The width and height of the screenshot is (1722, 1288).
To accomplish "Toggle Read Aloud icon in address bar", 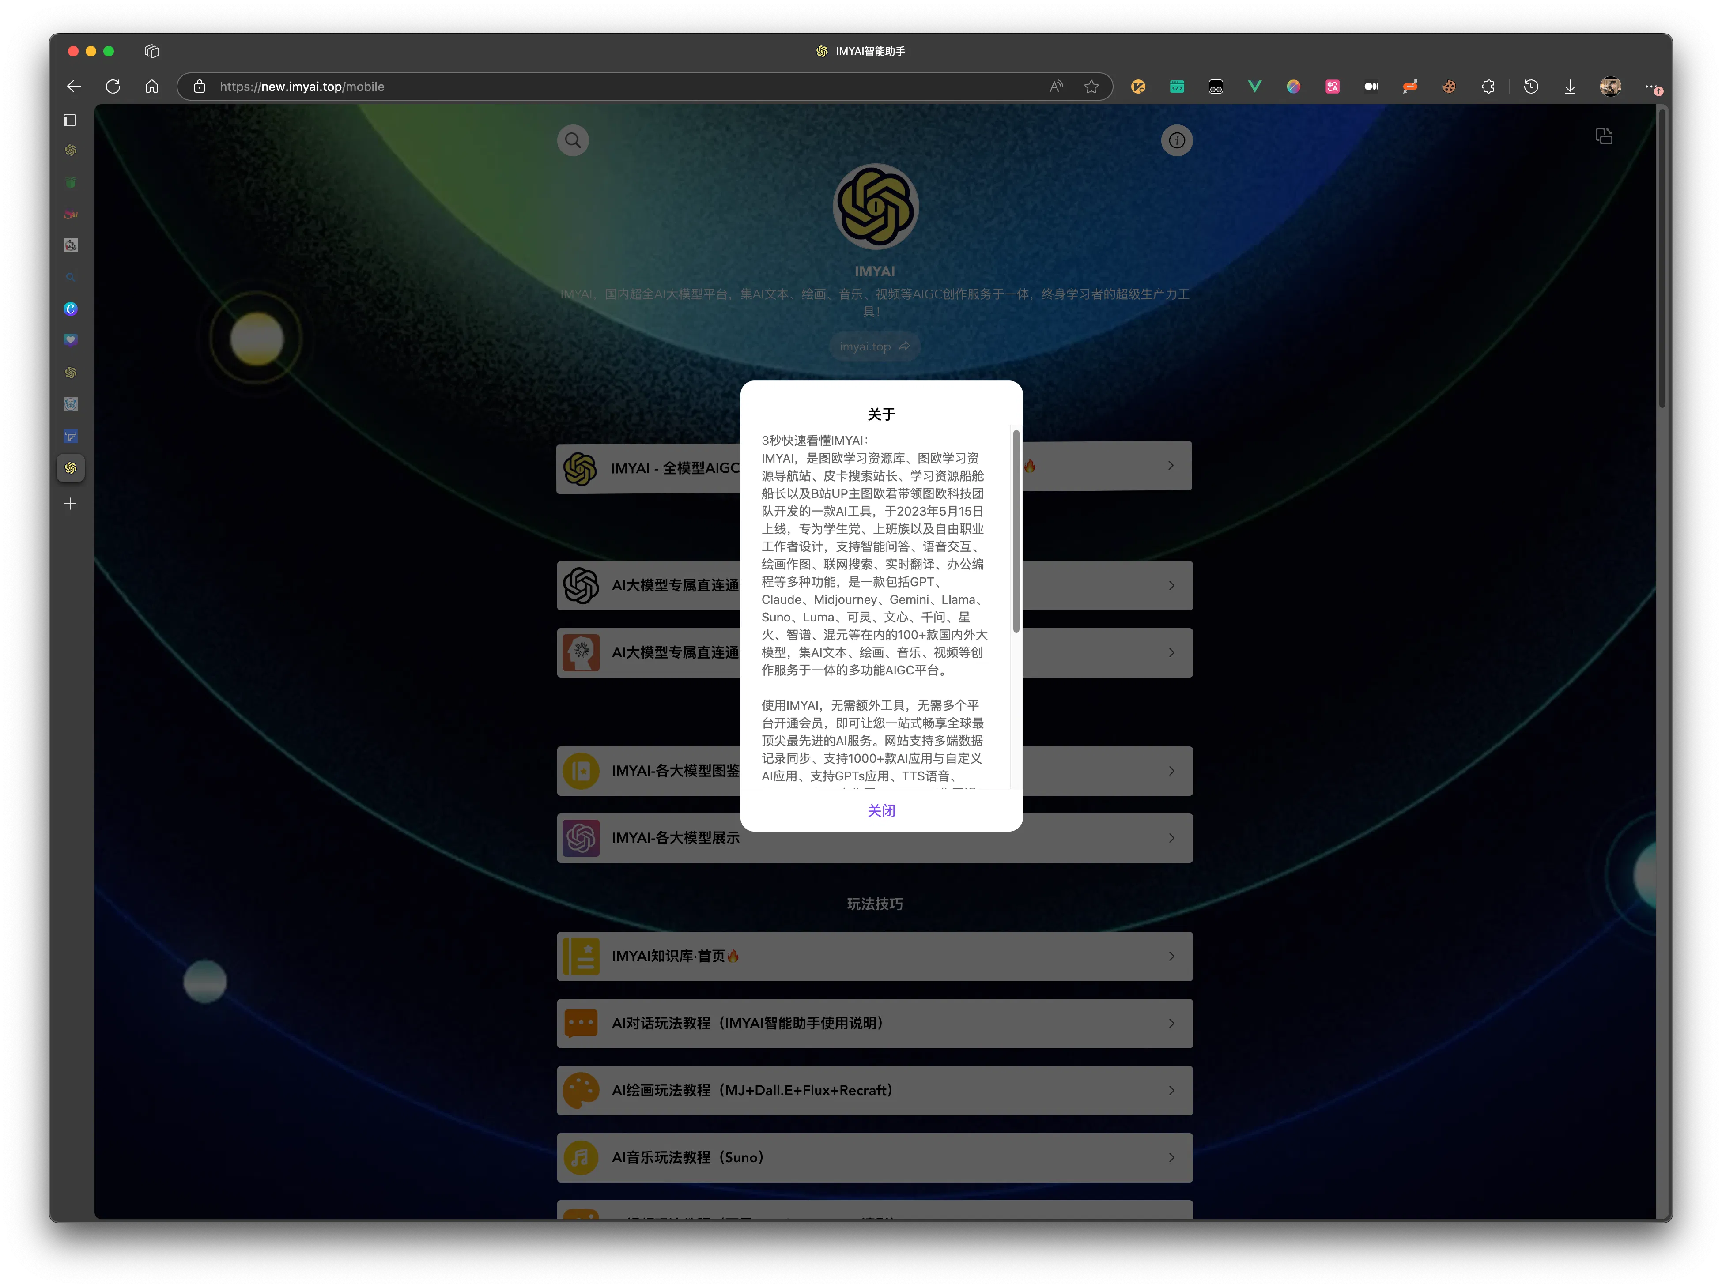I will pyautogui.click(x=1056, y=87).
